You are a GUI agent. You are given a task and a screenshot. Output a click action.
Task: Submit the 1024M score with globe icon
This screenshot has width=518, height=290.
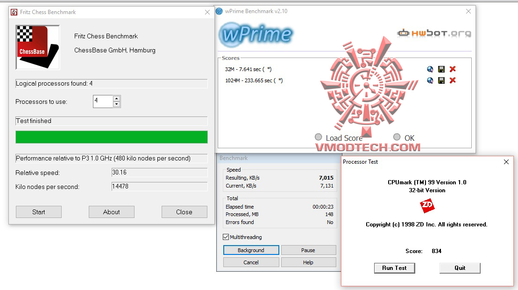(x=430, y=80)
